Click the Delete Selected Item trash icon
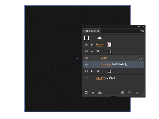The height and width of the screenshot is (119, 159). pyautogui.click(x=136, y=93)
